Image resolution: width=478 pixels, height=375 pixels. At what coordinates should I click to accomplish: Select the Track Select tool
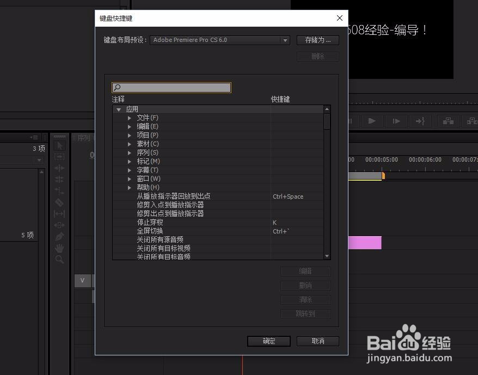[x=59, y=157]
